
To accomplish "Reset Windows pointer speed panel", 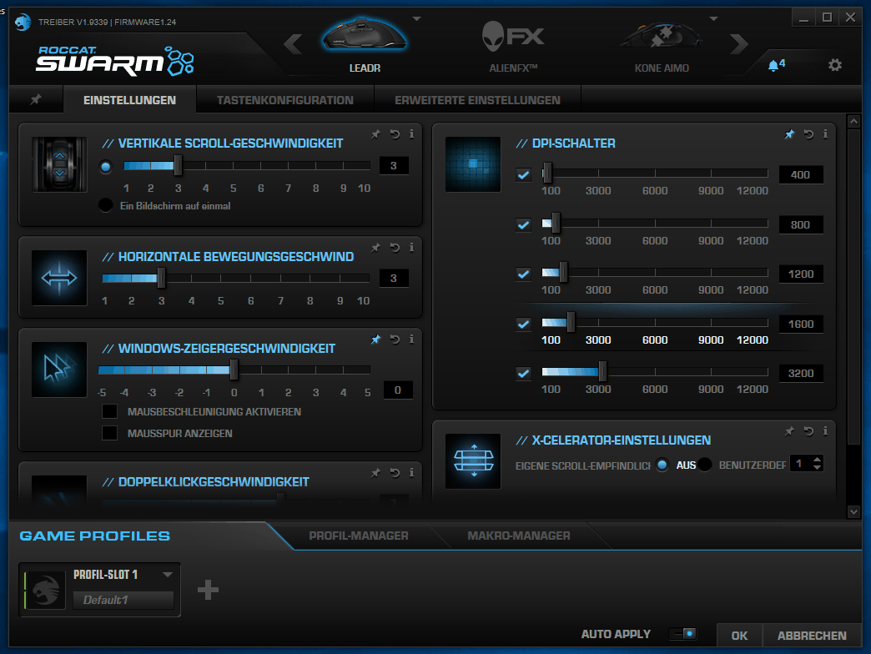I will [x=395, y=339].
